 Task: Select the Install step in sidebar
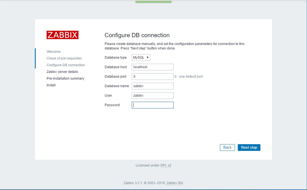point(51,85)
